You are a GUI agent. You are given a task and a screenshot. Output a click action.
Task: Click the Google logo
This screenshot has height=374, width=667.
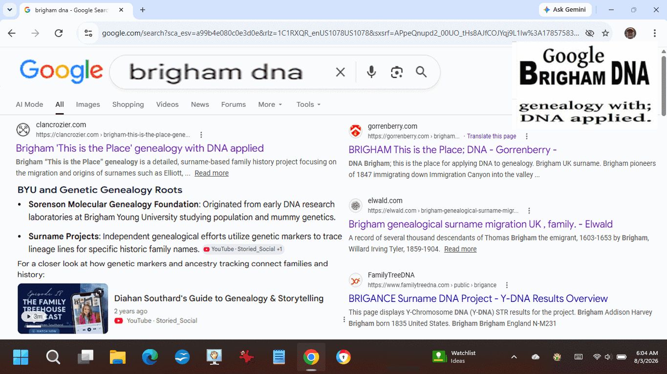(x=62, y=71)
